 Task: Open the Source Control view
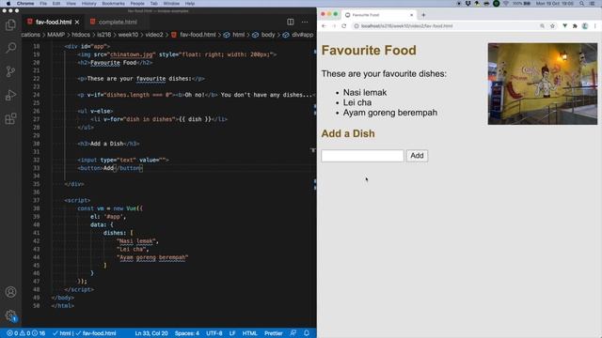[x=10, y=71]
